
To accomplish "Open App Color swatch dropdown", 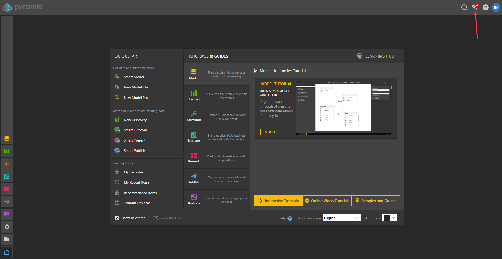I will [390, 218].
